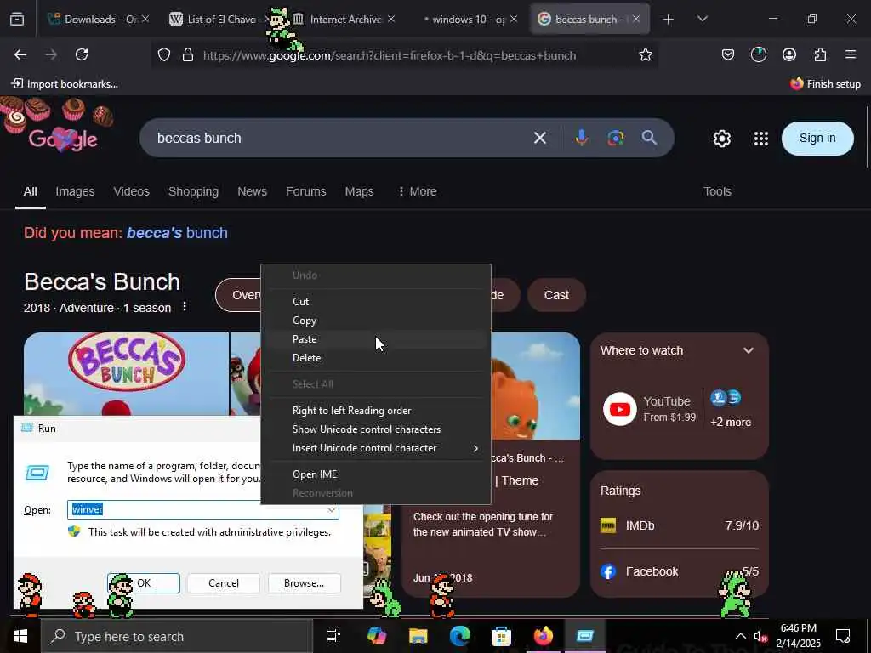Screen dimensions: 871x653
Task: Select Cut in the context menu
Action: tap(375, 302)
